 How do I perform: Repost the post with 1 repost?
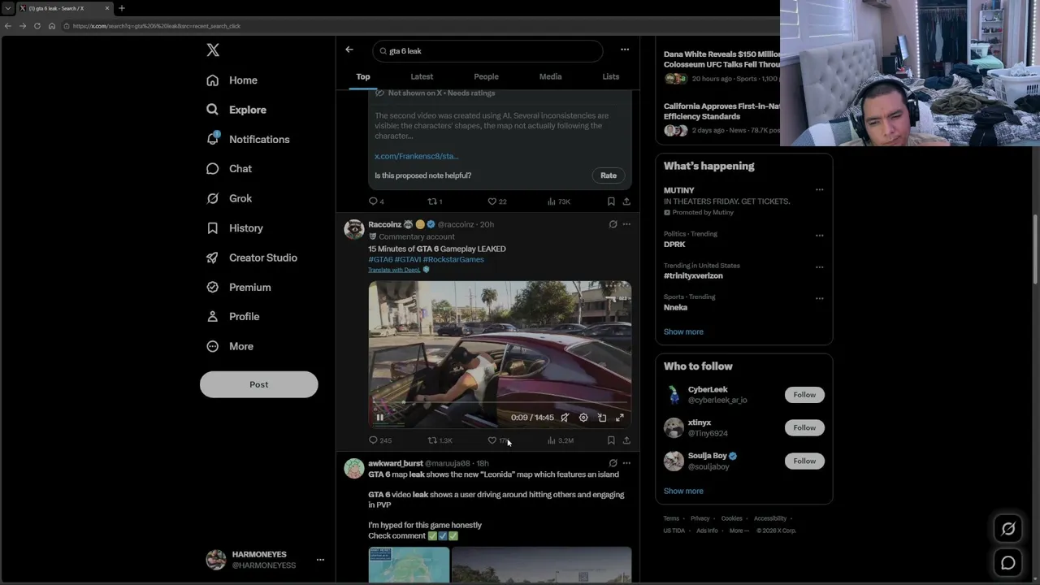(x=432, y=201)
